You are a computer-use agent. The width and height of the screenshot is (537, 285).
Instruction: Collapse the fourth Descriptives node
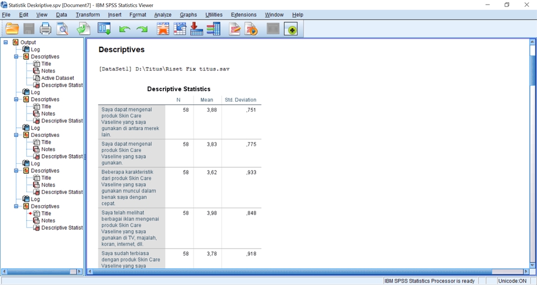(x=16, y=171)
